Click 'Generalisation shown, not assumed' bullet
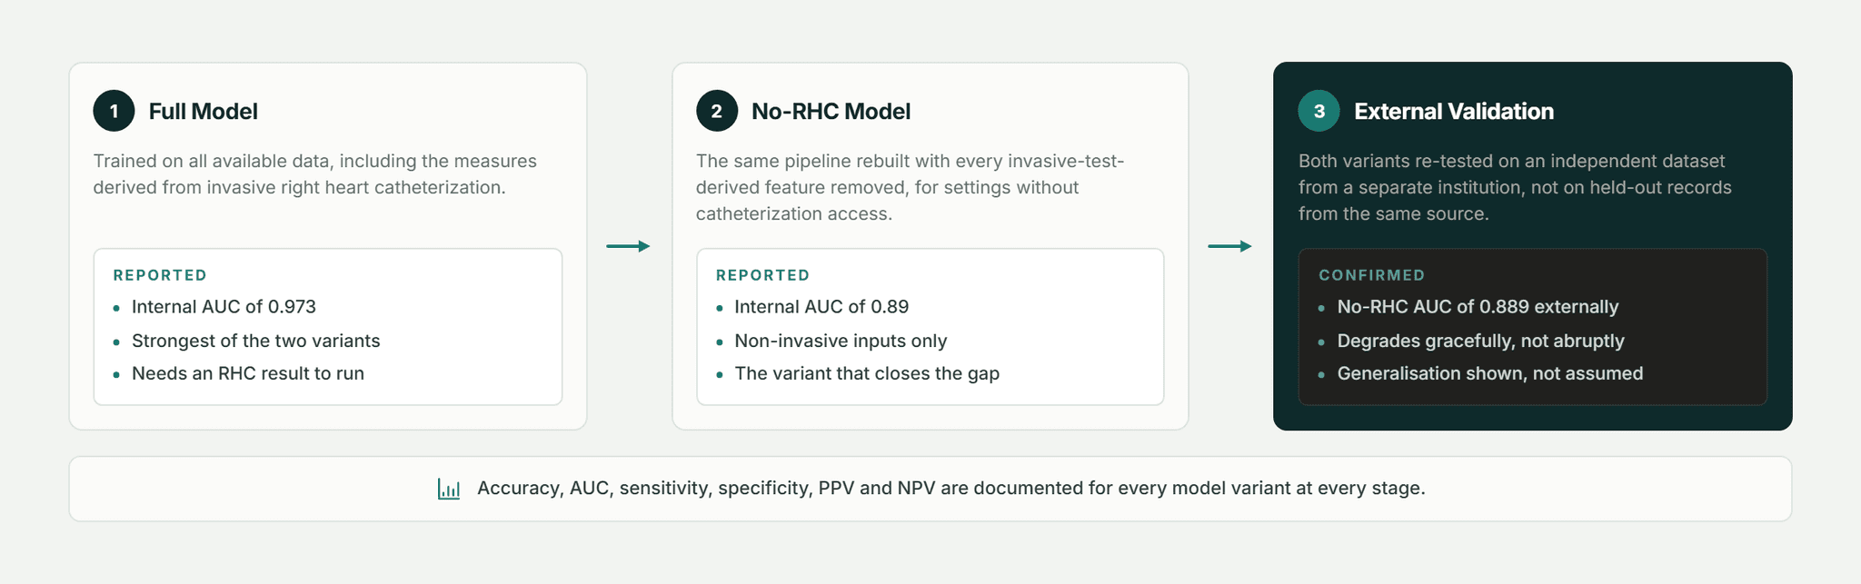This screenshot has width=1861, height=584. (x=1490, y=373)
